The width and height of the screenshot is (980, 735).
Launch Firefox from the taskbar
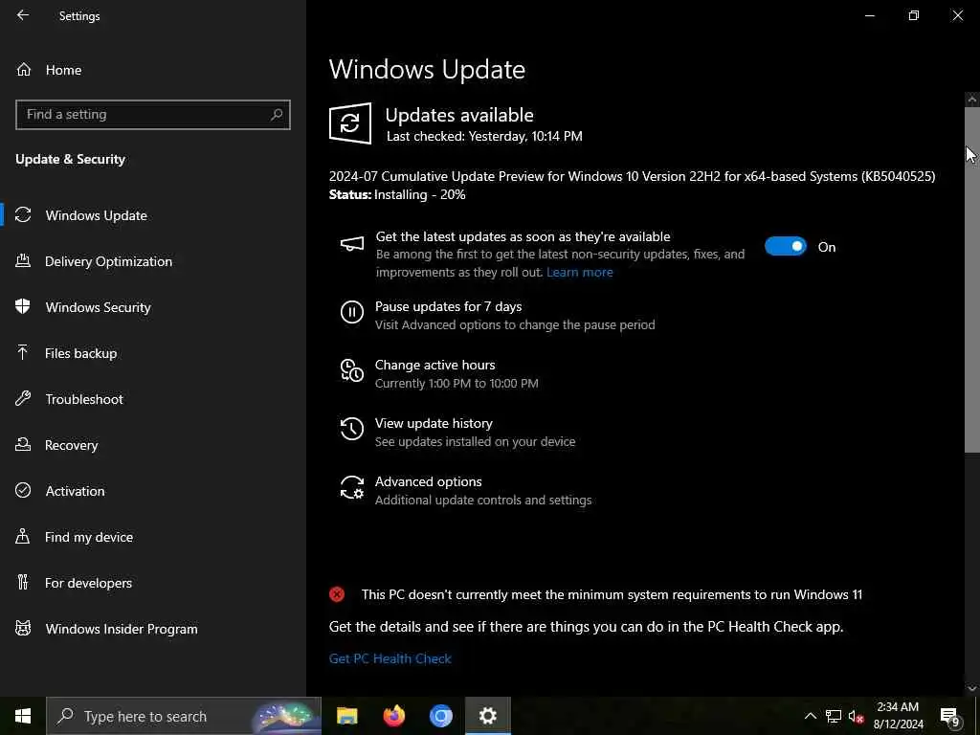(393, 716)
